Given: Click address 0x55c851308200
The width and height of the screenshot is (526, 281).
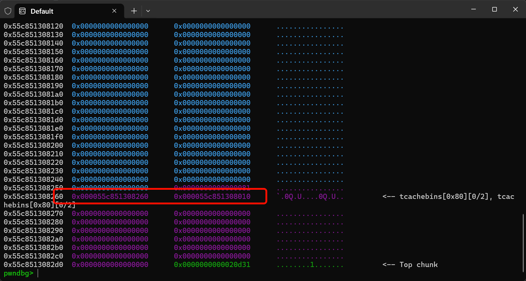Looking at the screenshot, I should [33, 145].
